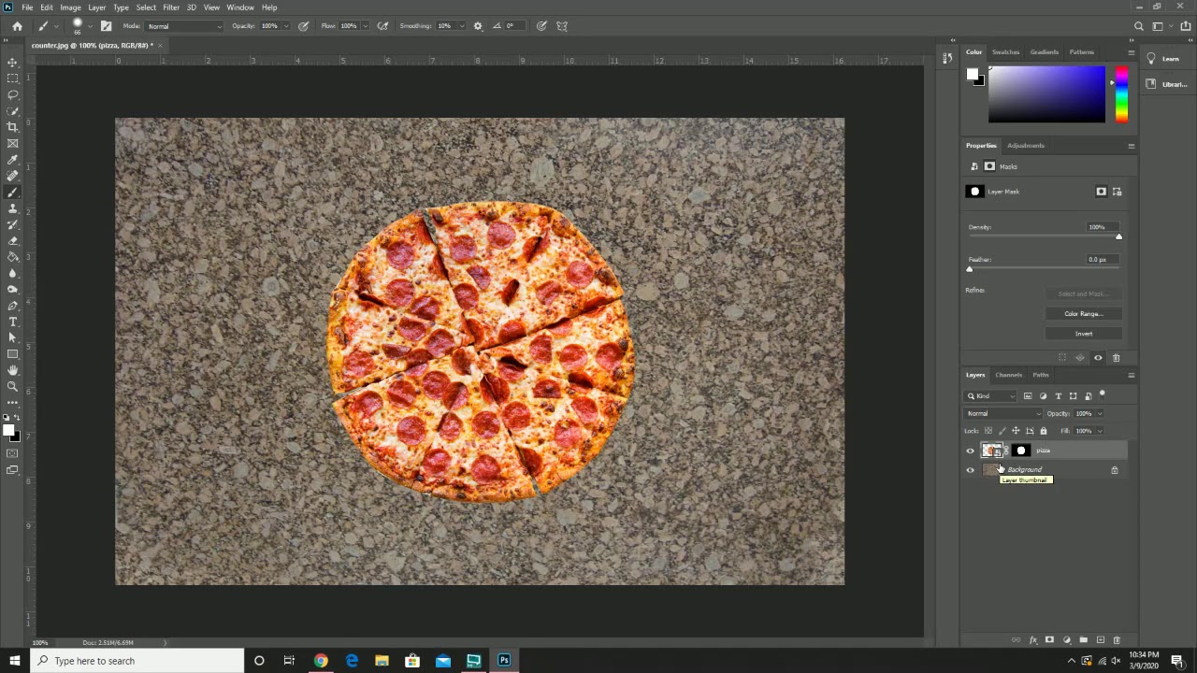Image resolution: width=1197 pixels, height=673 pixels.
Task: Select the Lasso tool
Action: tap(12, 94)
